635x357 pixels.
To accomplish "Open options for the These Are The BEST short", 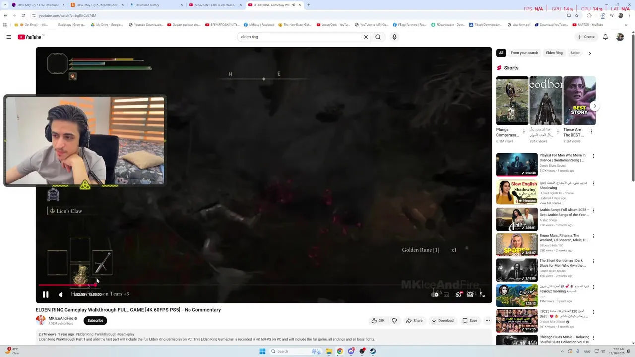I will (x=591, y=132).
